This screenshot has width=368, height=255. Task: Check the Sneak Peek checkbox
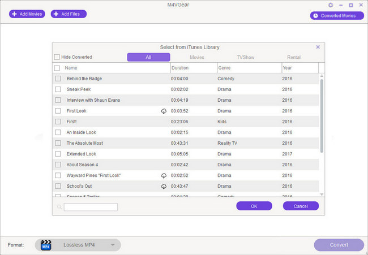click(58, 89)
